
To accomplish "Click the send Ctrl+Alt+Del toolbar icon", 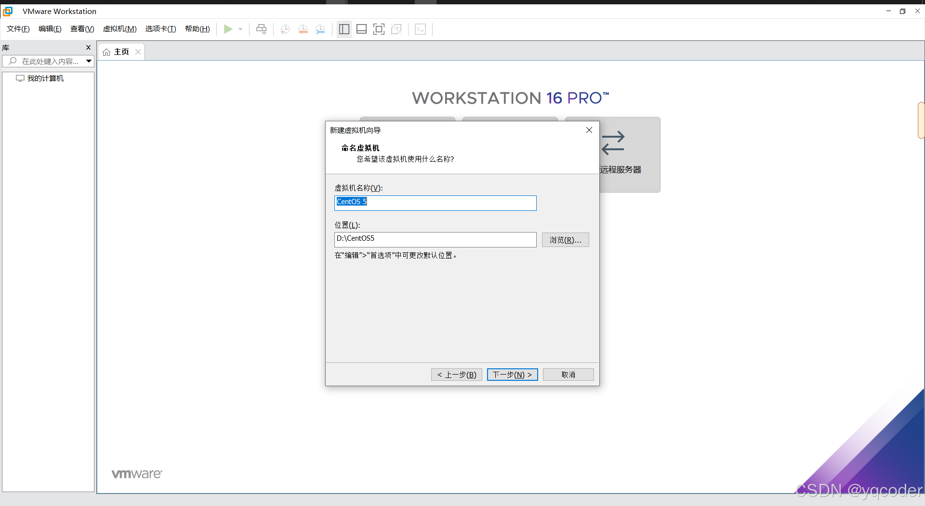I will tap(261, 29).
